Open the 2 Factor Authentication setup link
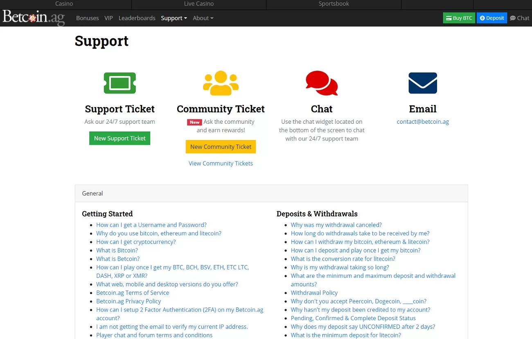The width and height of the screenshot is (532, 339). tap(180, 314)
